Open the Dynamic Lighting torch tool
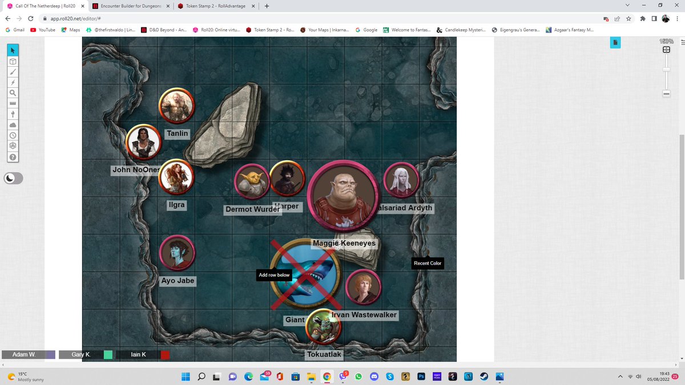 pyautogui.click(x=13, y=115)
